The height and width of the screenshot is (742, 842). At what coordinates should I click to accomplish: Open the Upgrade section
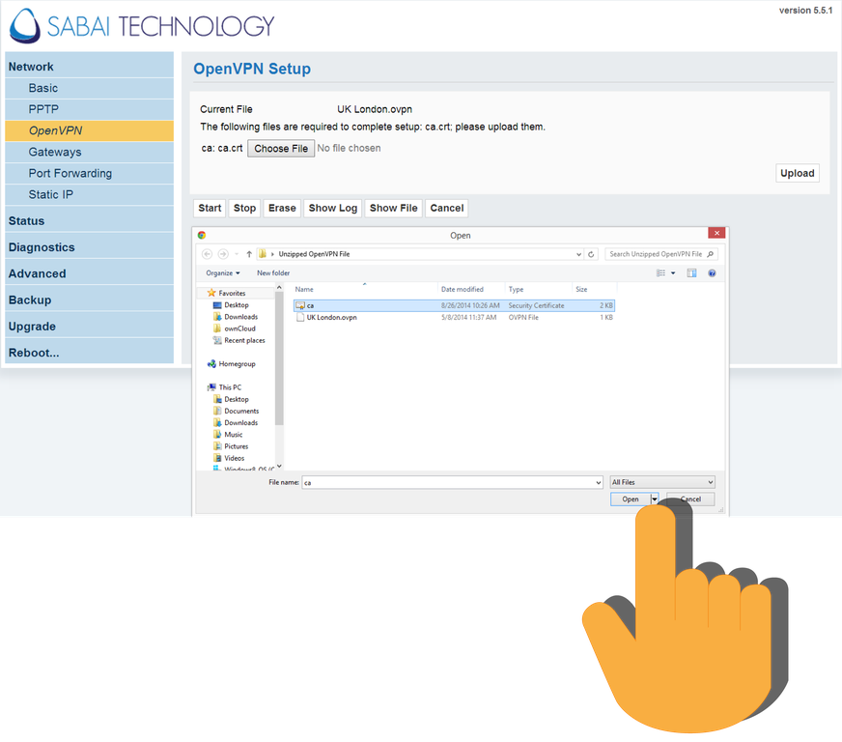pyautogui.click(x=89, y=327)
